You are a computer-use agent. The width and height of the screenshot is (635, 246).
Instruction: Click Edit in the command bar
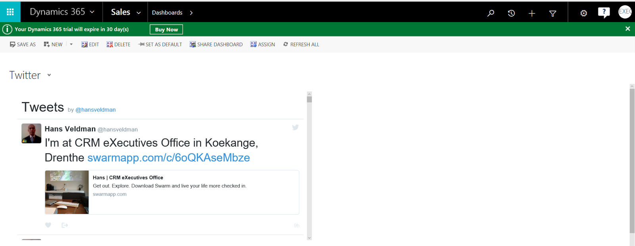coord(90,44)
